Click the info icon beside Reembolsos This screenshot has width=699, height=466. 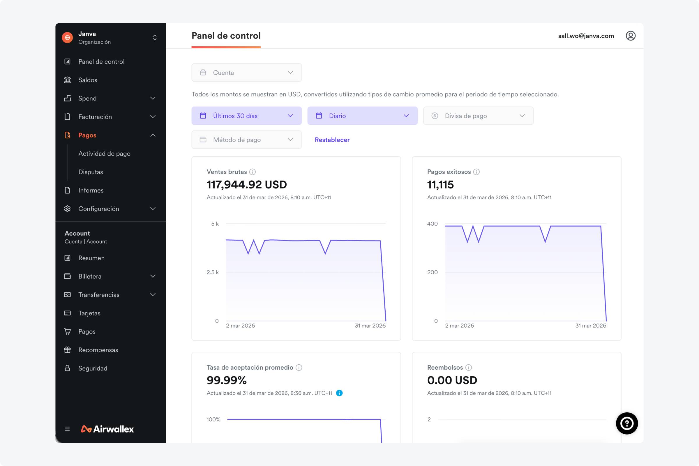(x=469, y=367)
